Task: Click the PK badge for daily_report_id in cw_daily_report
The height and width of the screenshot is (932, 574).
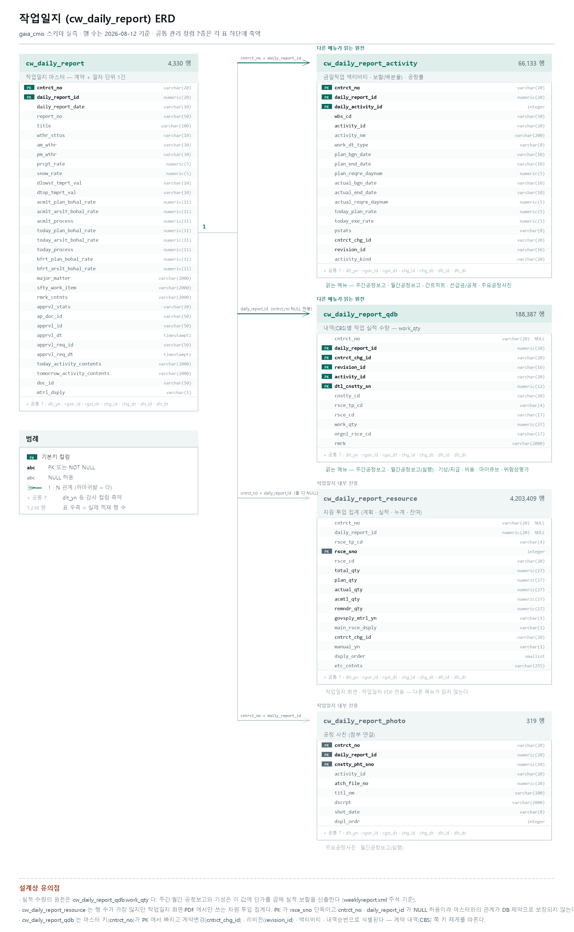Action: coord(29,97)
